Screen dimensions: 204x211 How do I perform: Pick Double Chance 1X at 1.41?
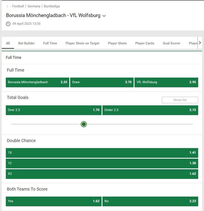[102, 153]
